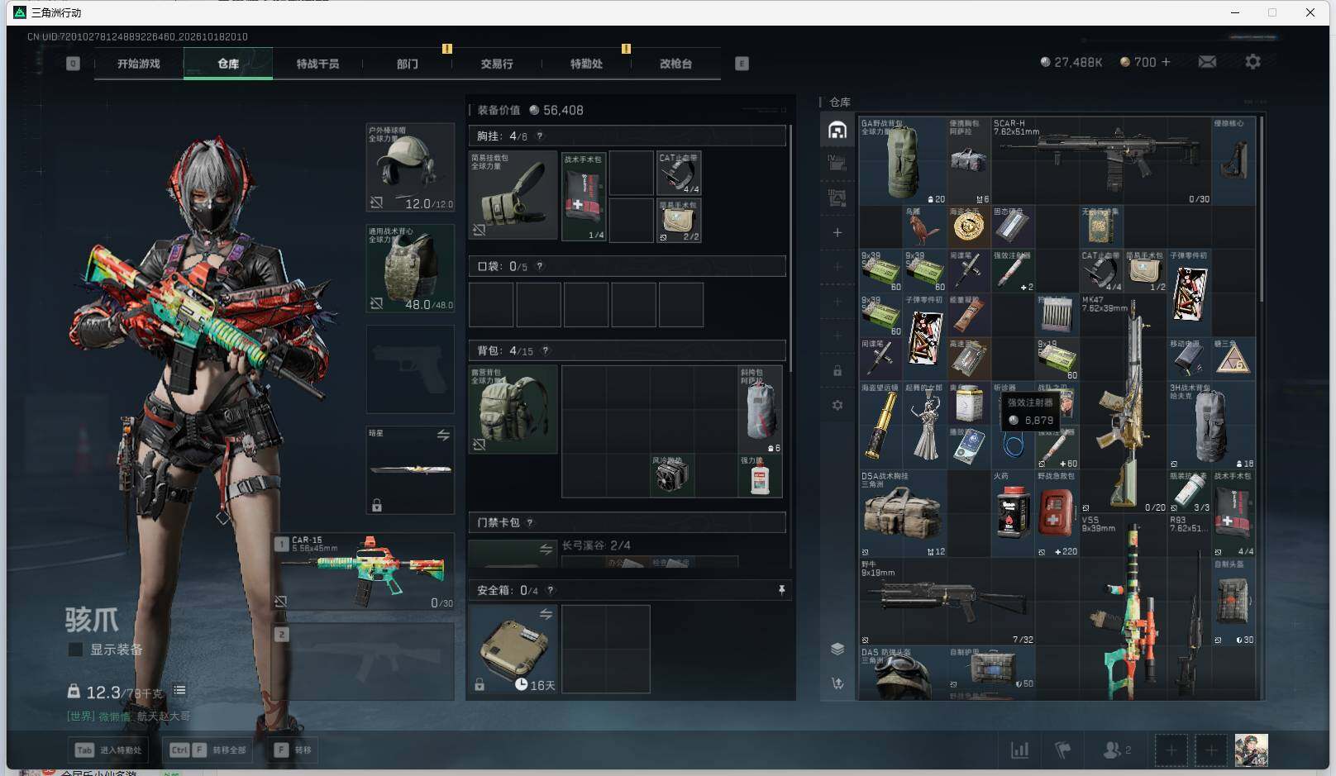Click the swap icon on the knife slot
Viewport: 1336px width, 776px height.
click(443, 435)
